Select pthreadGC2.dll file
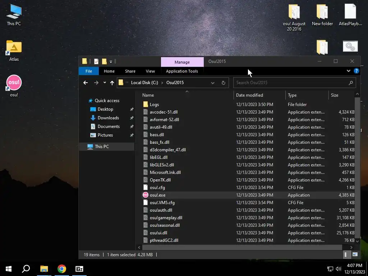The height and width of the screenshot is (276, 368). point(164,240)
